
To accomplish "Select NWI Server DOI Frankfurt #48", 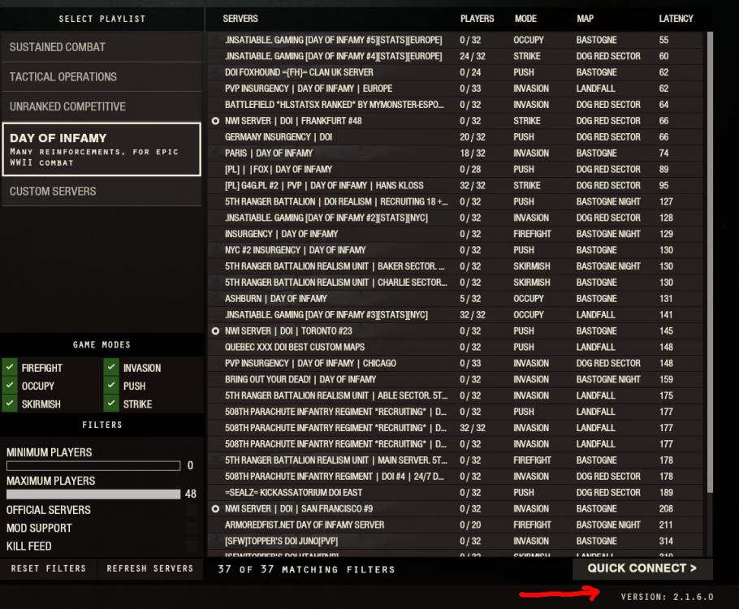I will pos(455,121).
